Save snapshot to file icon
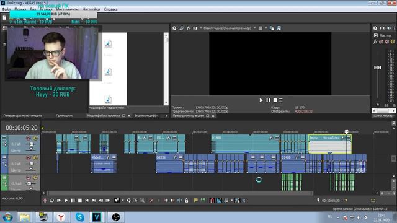 click(x=279, y=28)
